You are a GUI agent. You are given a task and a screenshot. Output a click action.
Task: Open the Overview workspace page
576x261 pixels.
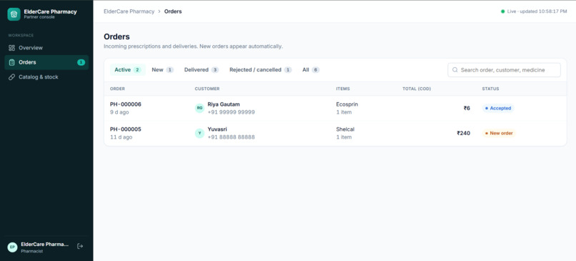pyautogui.click(x=46, y=48)
